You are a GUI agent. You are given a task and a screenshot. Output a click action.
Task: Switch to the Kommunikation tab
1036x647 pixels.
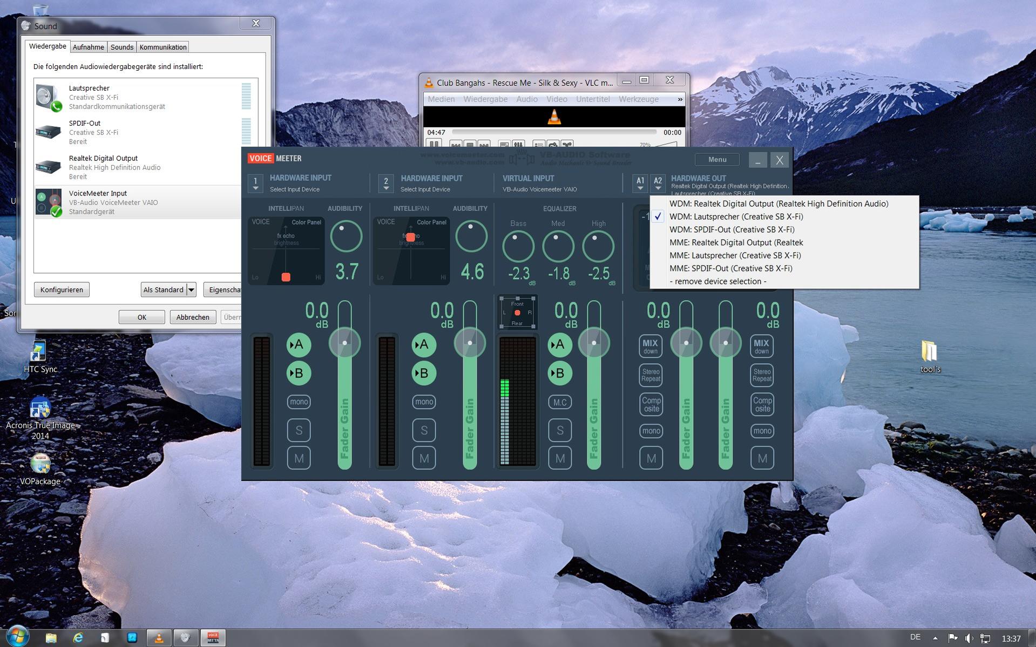click(x=163, y=47)
